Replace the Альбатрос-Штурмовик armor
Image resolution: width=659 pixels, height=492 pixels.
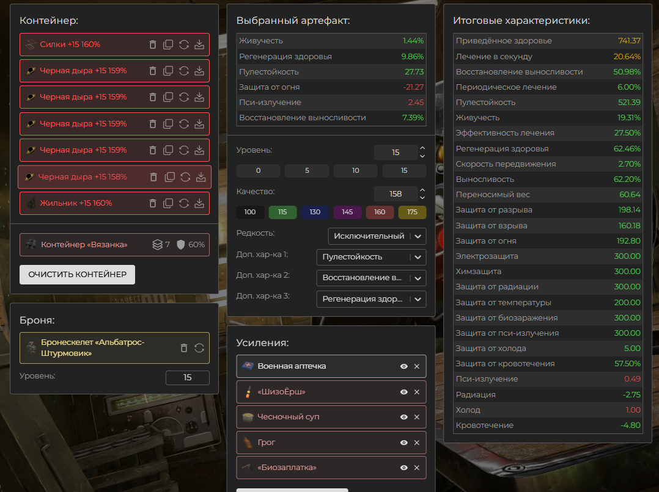pyautogui.click(x=199, y=348)
